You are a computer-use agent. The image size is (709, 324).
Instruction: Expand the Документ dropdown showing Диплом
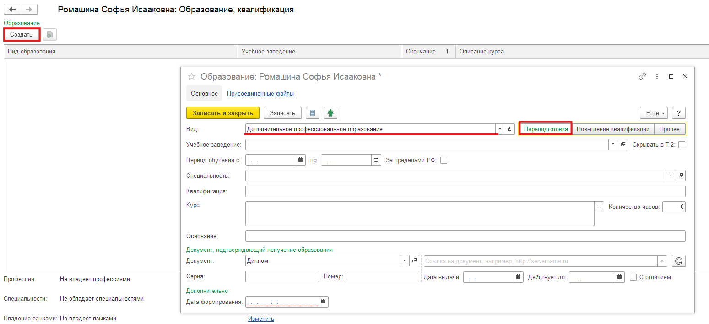pos(404,260)
